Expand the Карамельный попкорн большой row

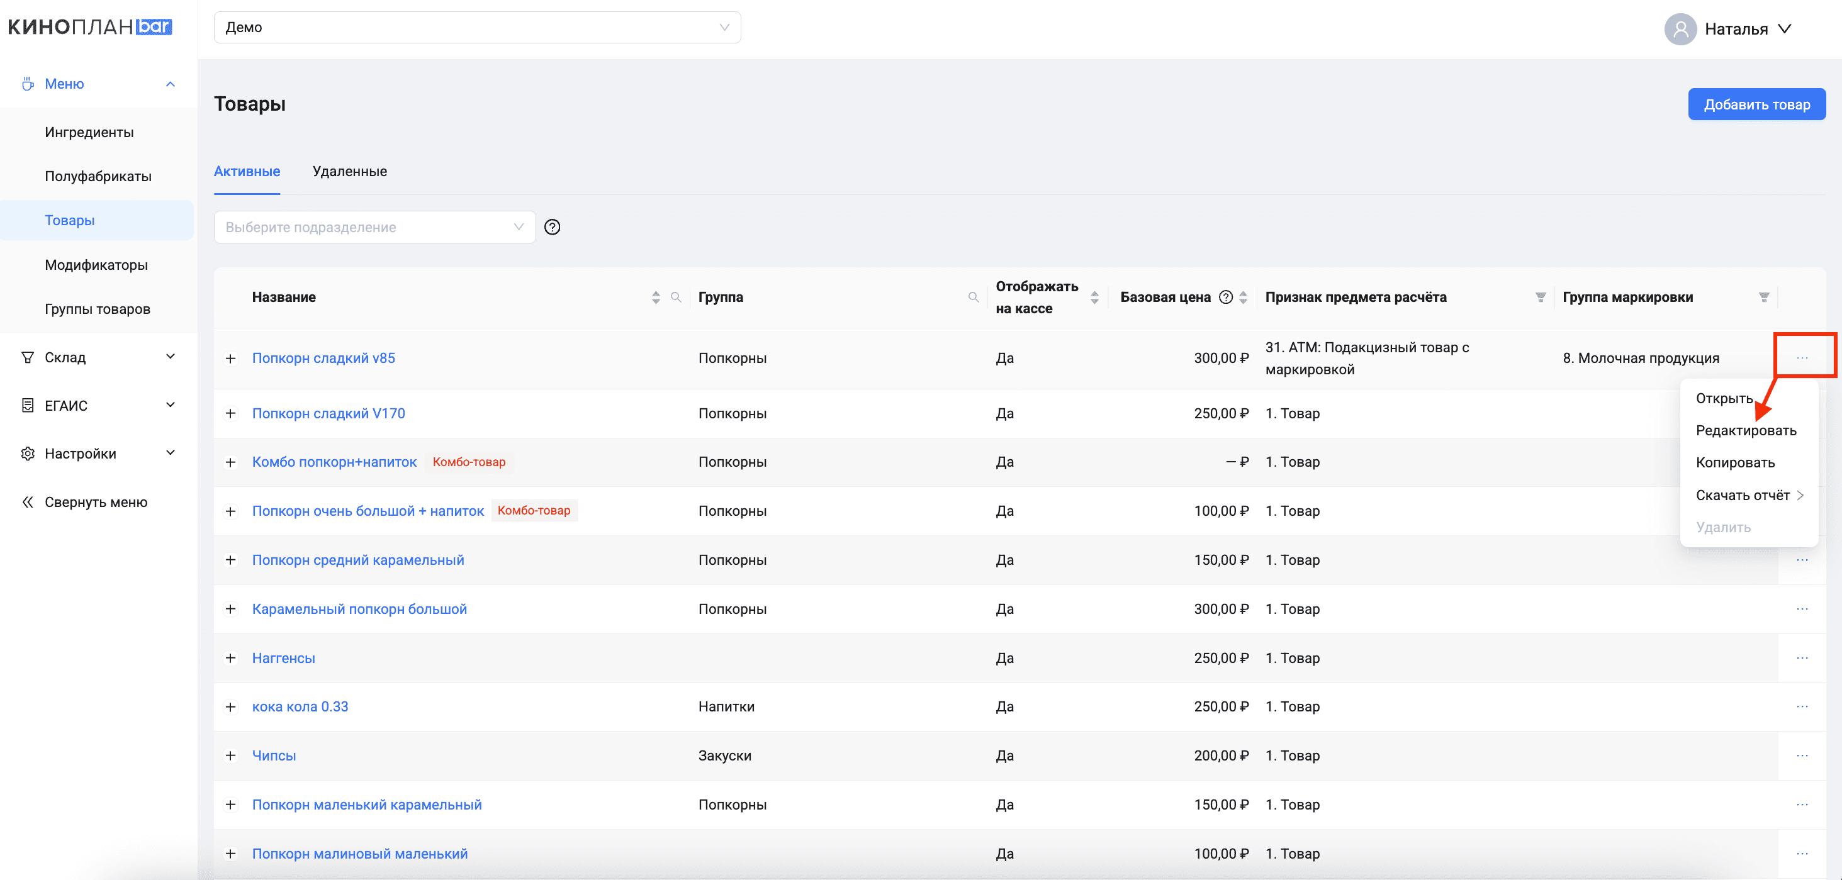click(x=230, y=609)
